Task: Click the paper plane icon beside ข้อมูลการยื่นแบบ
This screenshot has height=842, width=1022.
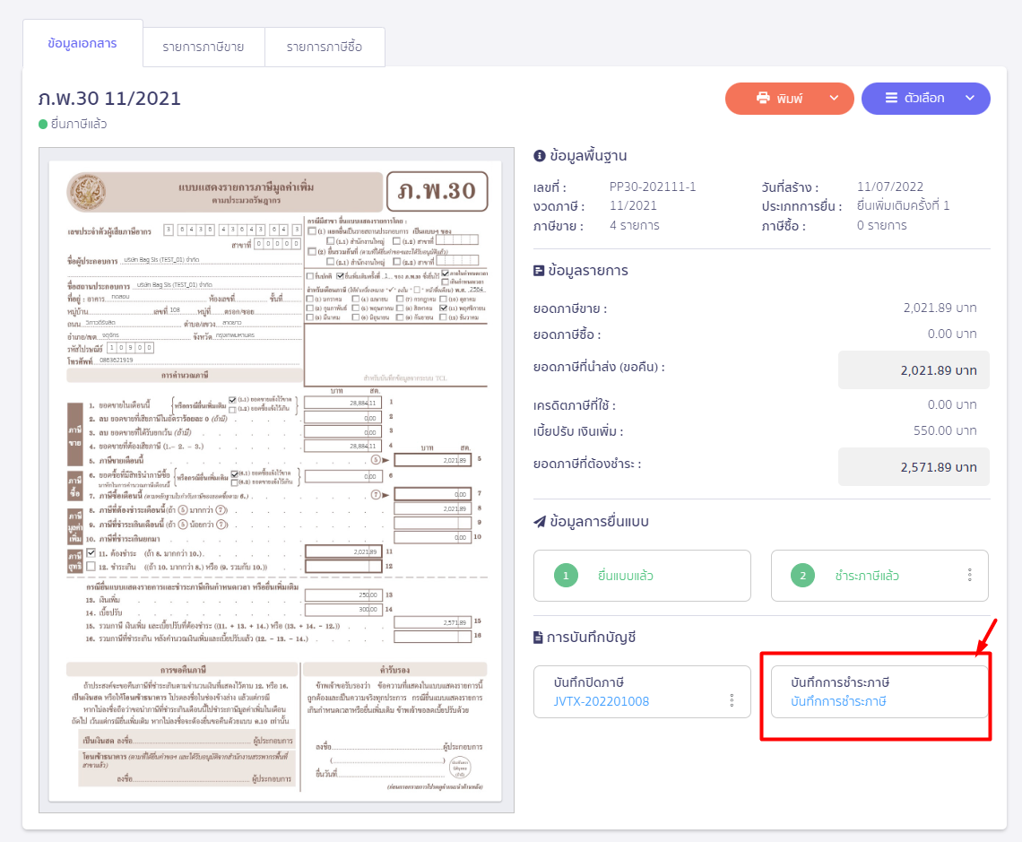Action: [540, 522]
